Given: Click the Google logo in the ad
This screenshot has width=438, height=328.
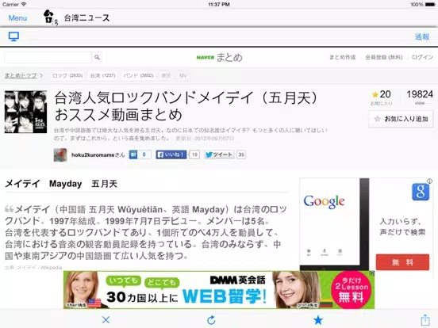Looking at the screenshot, I should 324,202.
